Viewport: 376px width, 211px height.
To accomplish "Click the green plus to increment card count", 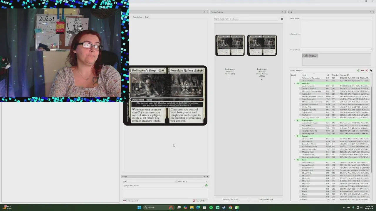I will coord(358,71).
